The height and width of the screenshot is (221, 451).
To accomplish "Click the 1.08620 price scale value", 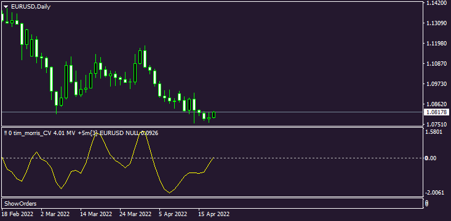I will click(437, 104).
